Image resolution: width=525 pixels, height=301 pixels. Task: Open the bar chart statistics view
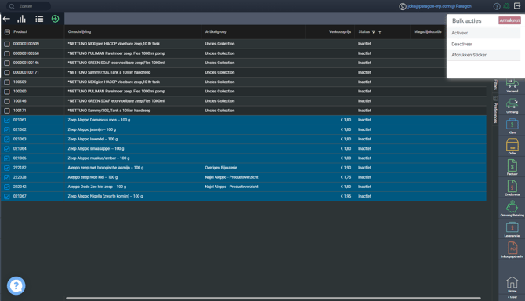click(x=21, y=19)
